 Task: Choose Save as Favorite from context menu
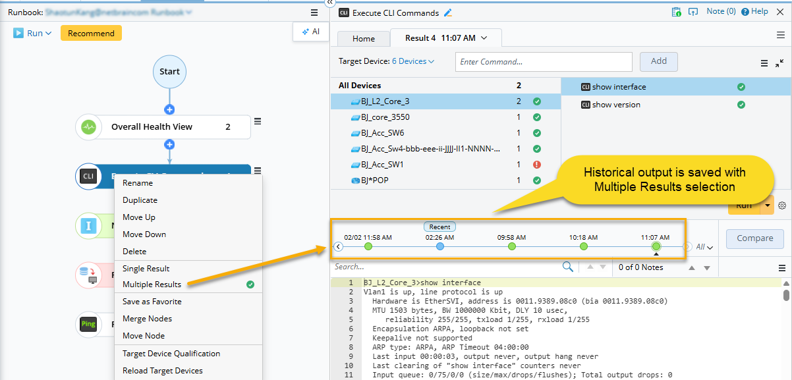(152, 302)
